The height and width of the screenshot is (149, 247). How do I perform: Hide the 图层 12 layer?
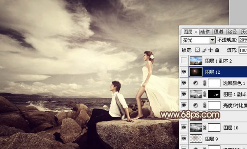[184, 72]
